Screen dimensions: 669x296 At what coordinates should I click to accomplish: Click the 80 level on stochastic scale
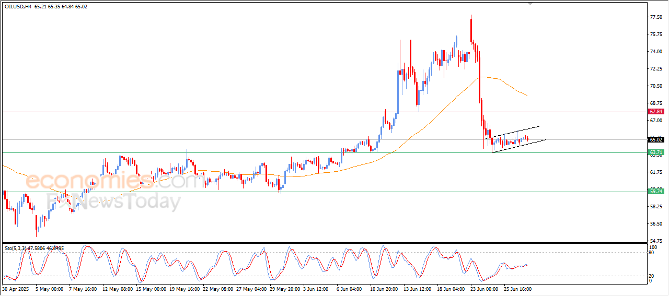click(652, 253)
